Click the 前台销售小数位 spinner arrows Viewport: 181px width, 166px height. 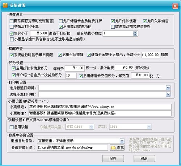pyautogui.click(x=135, y=33)
